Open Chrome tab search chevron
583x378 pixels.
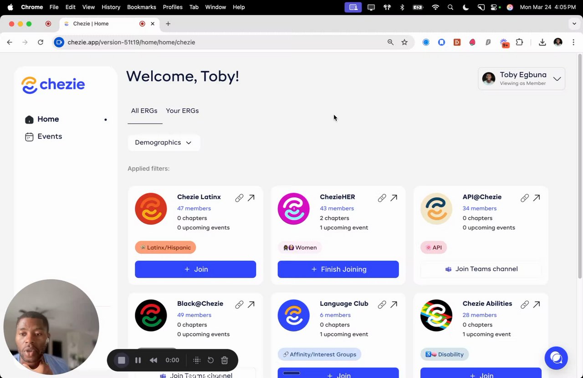(574, 24)
